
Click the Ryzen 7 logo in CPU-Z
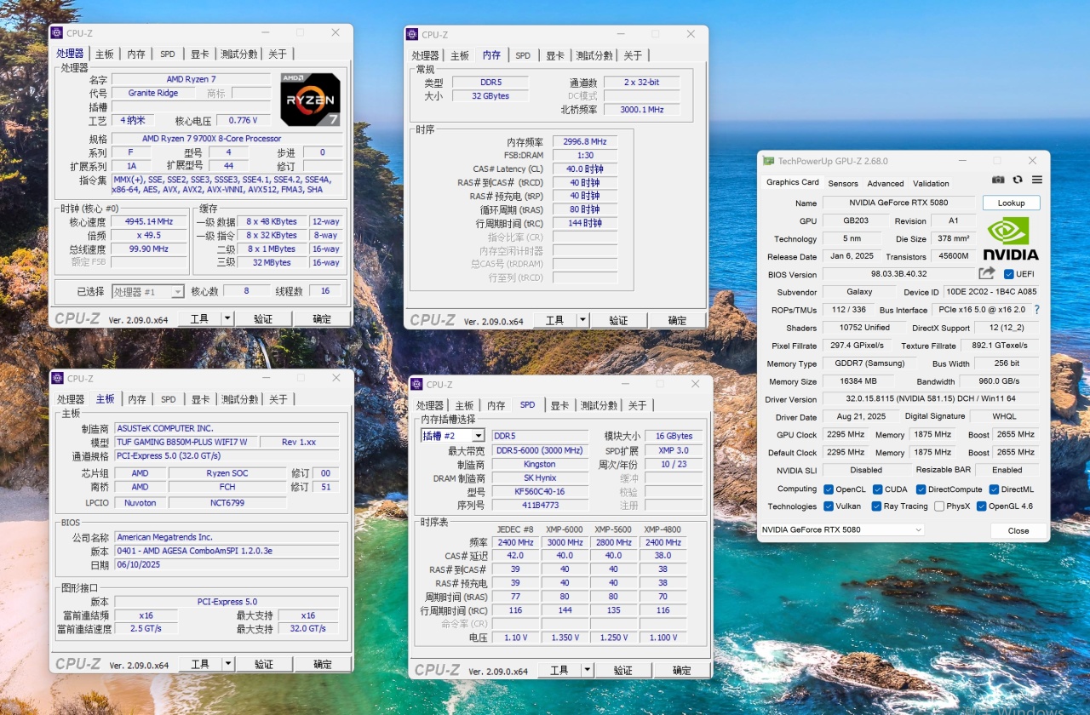click(x=311, y=100)
